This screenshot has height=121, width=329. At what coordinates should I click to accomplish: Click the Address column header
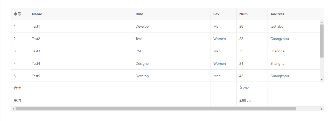pyautogui.click(x=277, y=14)
